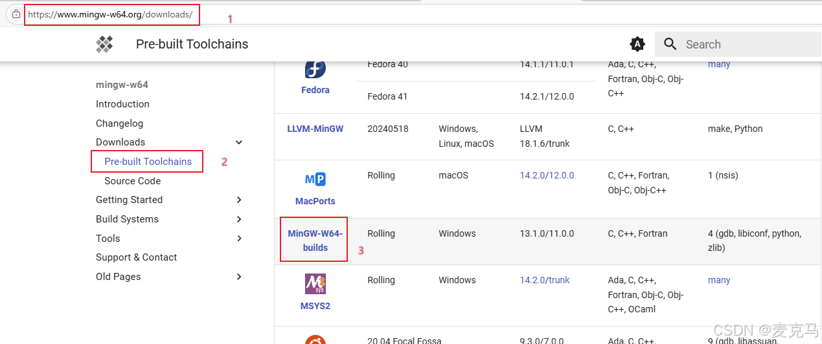The width and height of the screenshot is (822, 344).
Task: Click the 'C, C++, Fortran' languages cell
Action: click(637, 233)
